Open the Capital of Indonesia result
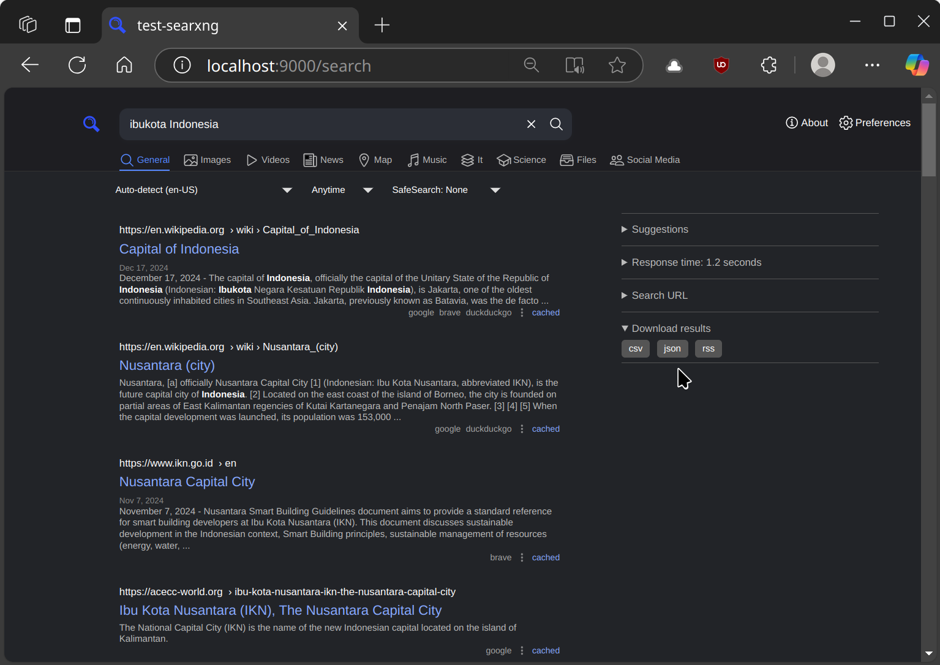The image size is (940, 665). [179, 249]
